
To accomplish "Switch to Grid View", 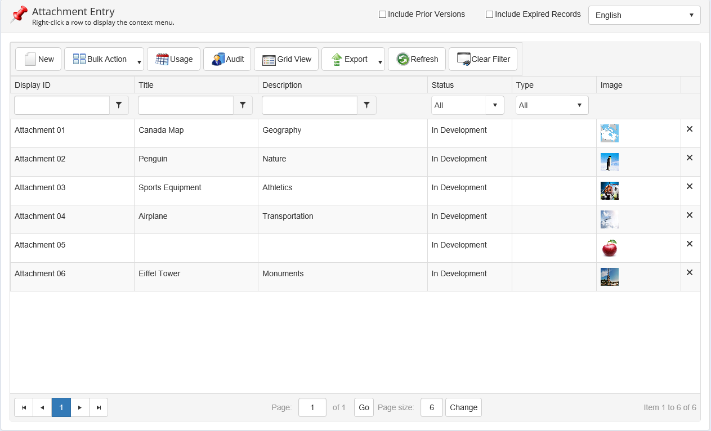I will point(286,59).
